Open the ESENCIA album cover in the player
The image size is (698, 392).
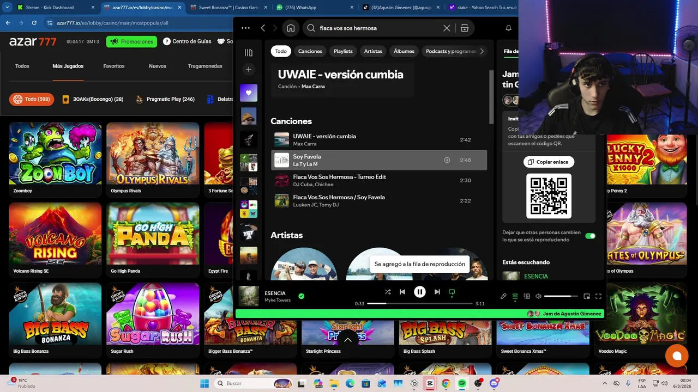(x=249, y=296)
